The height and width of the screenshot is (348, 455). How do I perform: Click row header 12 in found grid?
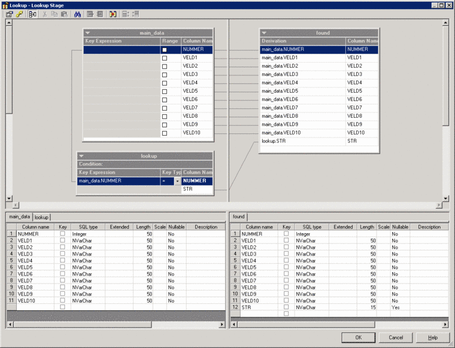[x=235, y=307]
